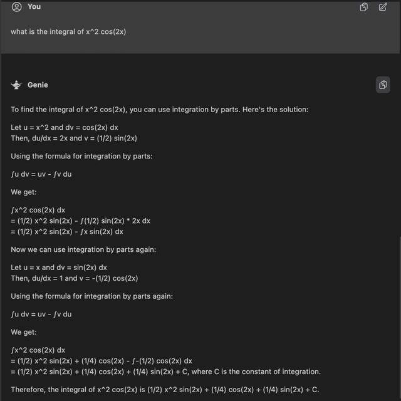Copy Genie's response to clipboard
The height and width of the screenshot is (401, 401).
(x=383, y=85)
